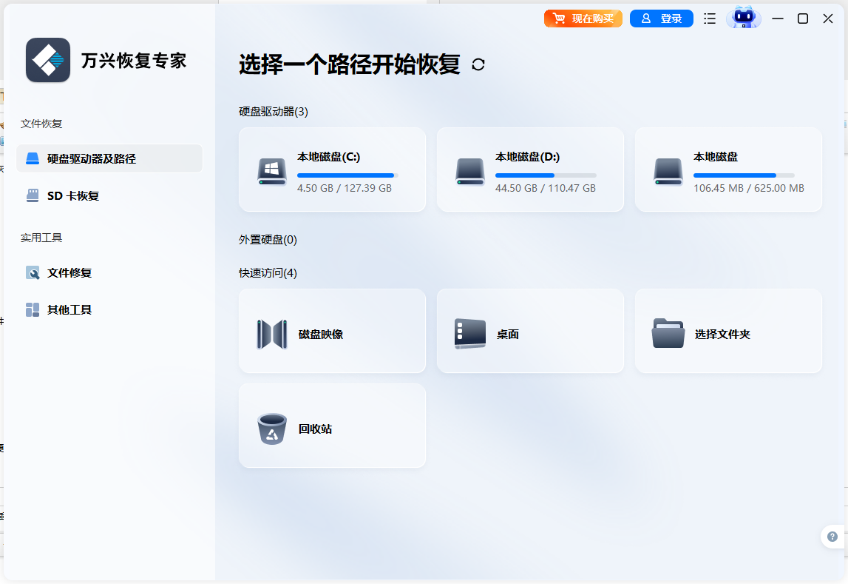The width and height of the screenshot is (848, 584).
Task: Click the 44.50 GB / 110.47 GB text
Action: click(546, 188)
